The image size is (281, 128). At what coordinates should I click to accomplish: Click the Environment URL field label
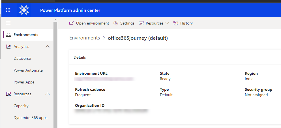pyautogui.click(x=91, y=73)
